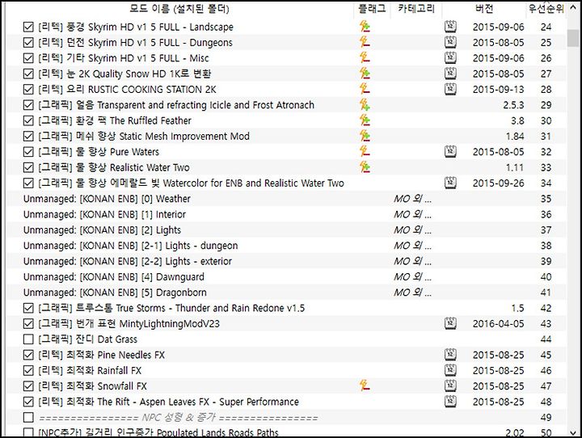
Task: Select Unmanaged KONAN ENB [1] Interior row
Action: point(286,214)
